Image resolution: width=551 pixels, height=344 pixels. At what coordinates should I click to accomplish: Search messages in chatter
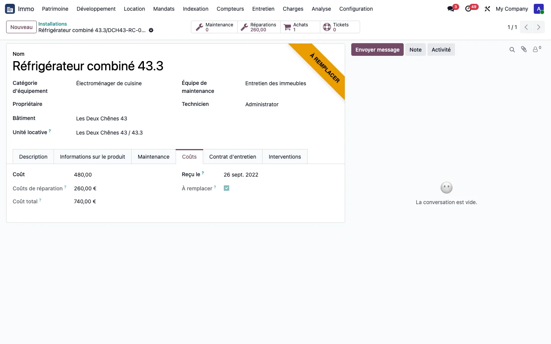[512, 50]
